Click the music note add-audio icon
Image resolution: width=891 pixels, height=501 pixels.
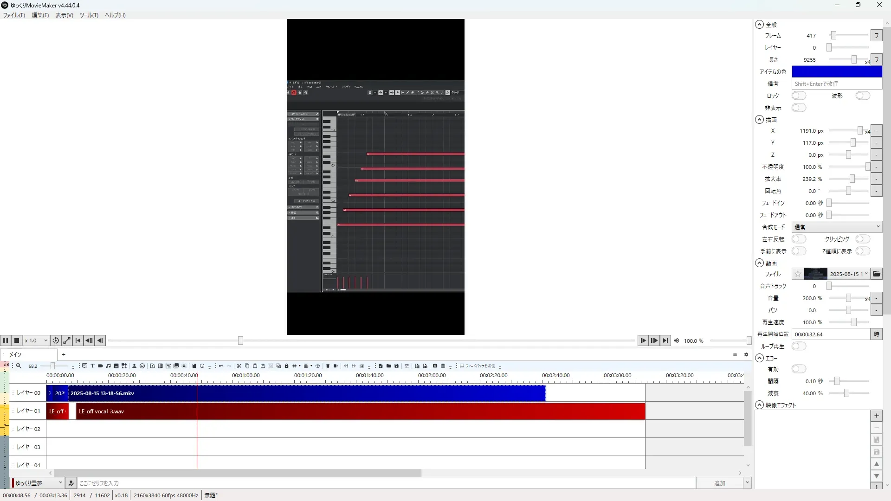pos(108,366)
